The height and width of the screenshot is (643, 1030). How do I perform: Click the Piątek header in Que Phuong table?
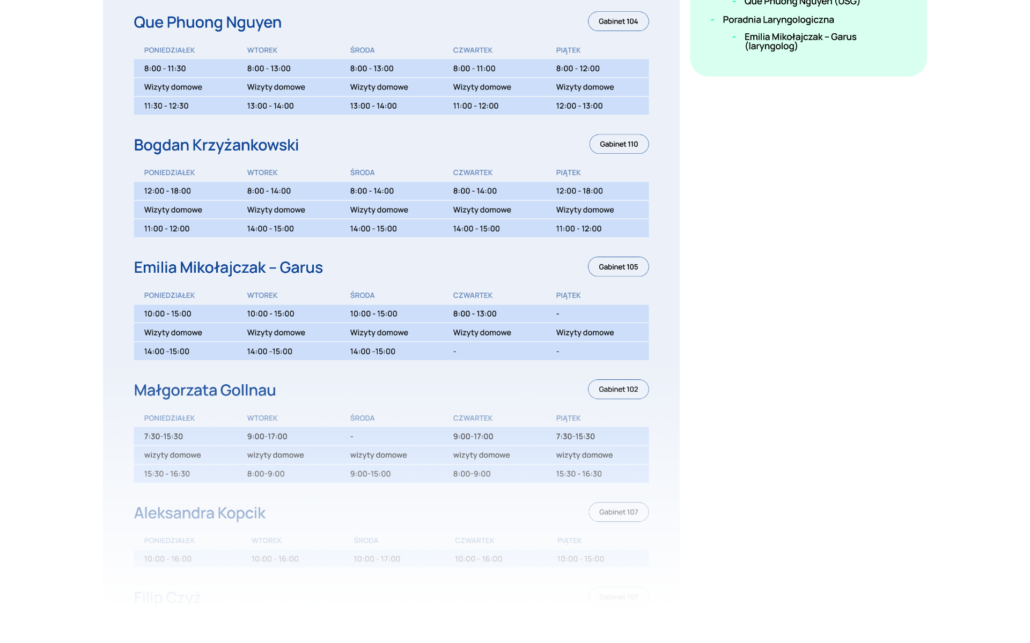568,50
